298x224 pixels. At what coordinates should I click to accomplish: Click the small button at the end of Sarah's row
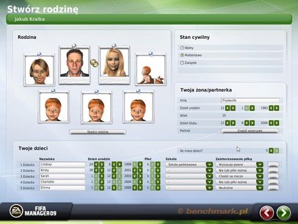[273, 177]
